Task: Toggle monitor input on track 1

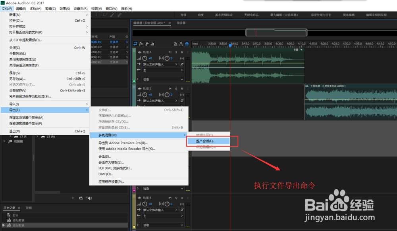Action: pos(182,58)
